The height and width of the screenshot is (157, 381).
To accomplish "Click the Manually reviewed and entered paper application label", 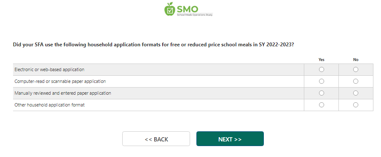I will 63,93.
